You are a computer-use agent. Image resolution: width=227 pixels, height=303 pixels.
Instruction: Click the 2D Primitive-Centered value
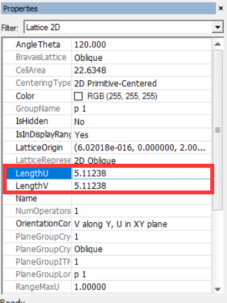pos(115,84)
